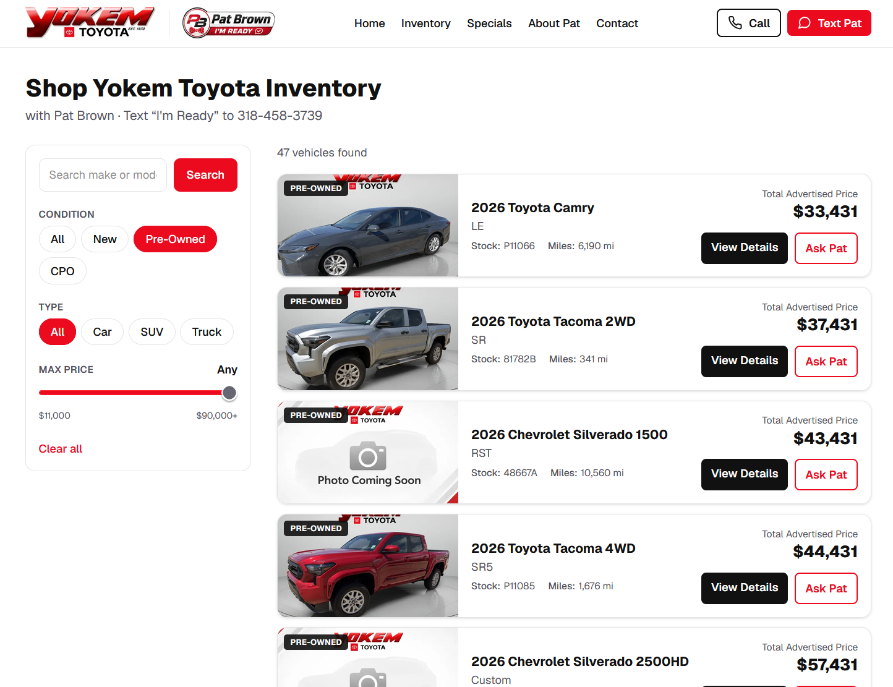
Task: Open the Silverado 1500 placeholder photo
Action: [x=368, y=452]
